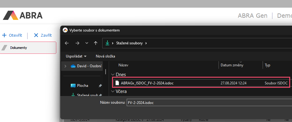Collapse the Dnes file group
Image resolution: width=292 pixels, height=122 pixels.
point(113,75)
